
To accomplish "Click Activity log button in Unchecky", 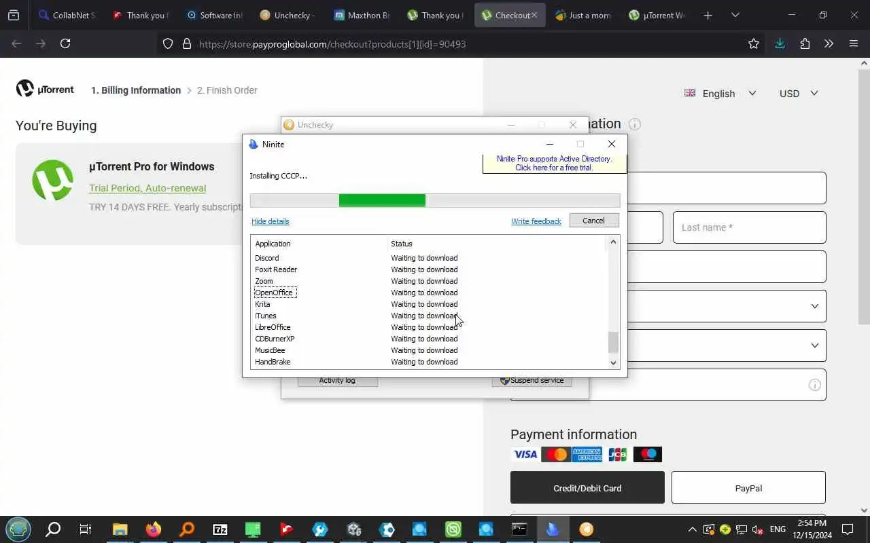I will [x=337, y=380].
